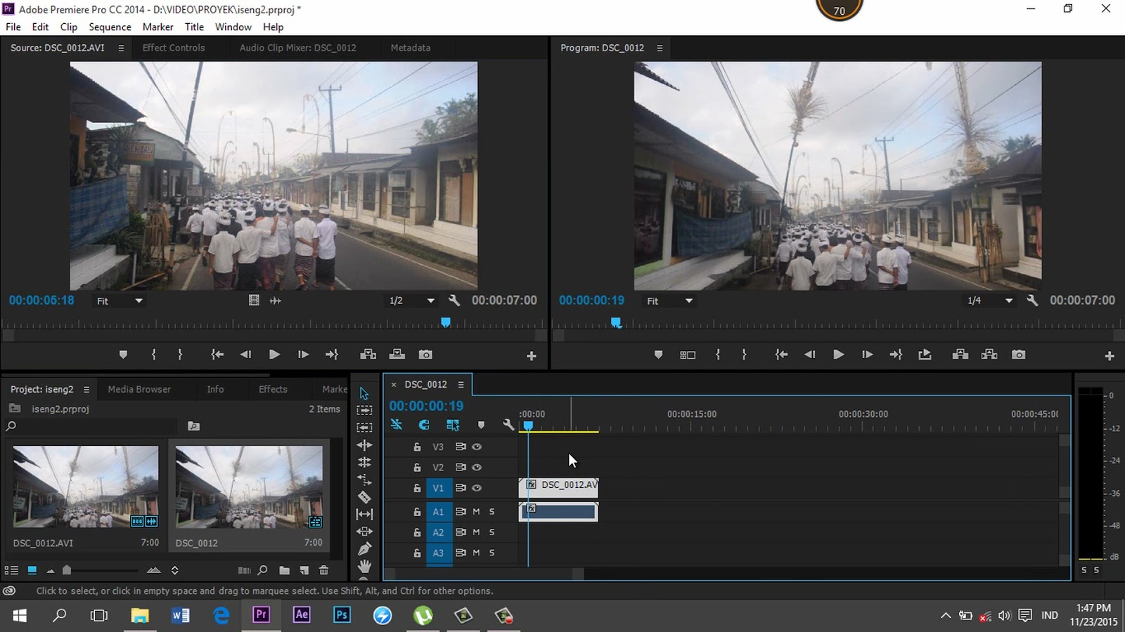Select the Razor tool in the tools panel
This screenshot has width=1125, height=632.
click(x=364, y=497)
